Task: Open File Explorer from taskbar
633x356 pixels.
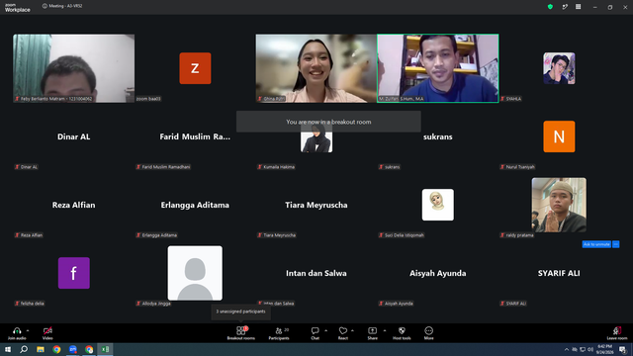Action: pyautogui.click(x=41, y=349)
